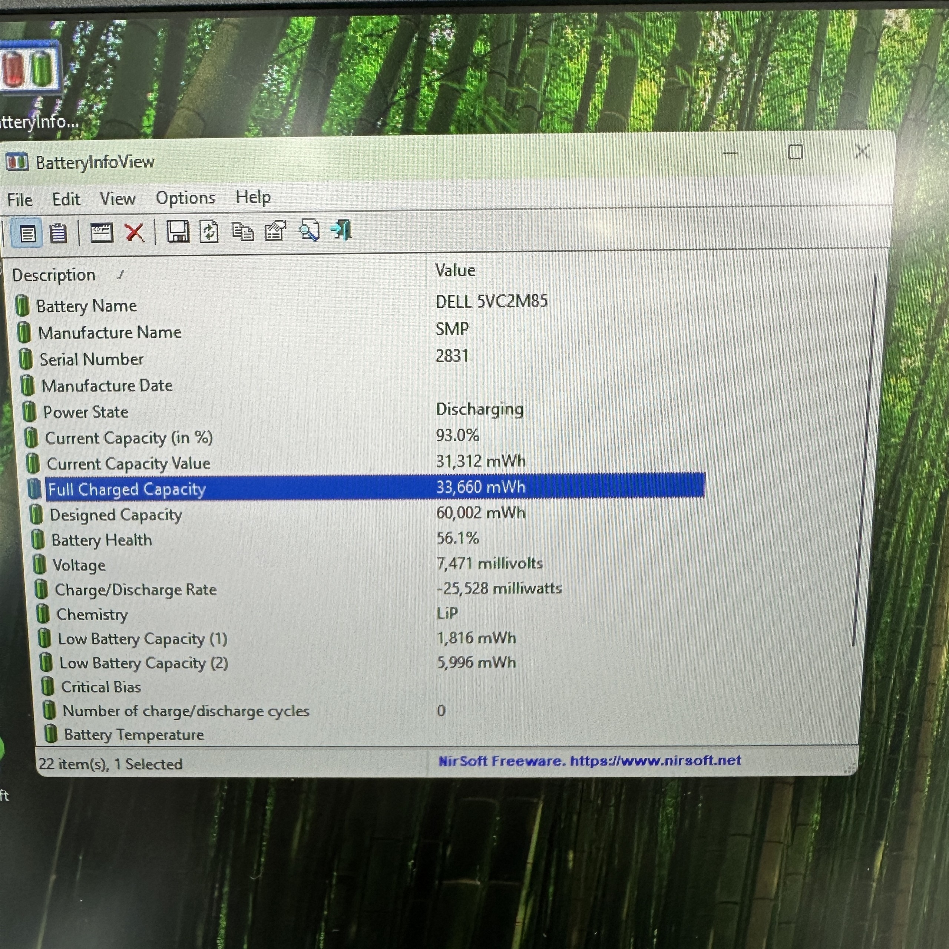
Task: Sort by the Description column header
Action: pos(54,275)
